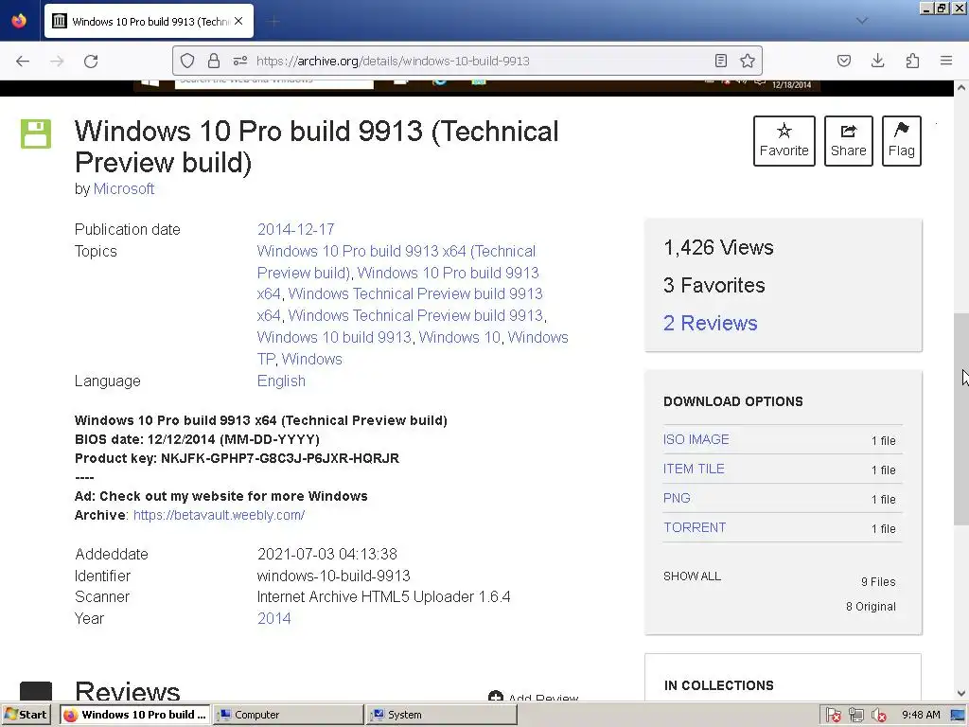Open the ITEM TILE download option
Viewport: 969px width, 727px height.
coord(694,470)
